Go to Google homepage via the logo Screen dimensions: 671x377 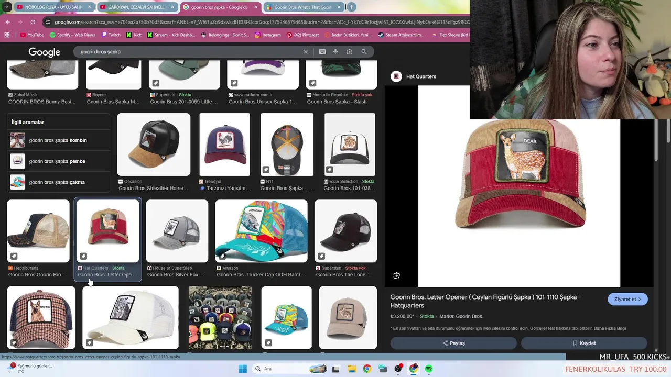pos(45,52)
